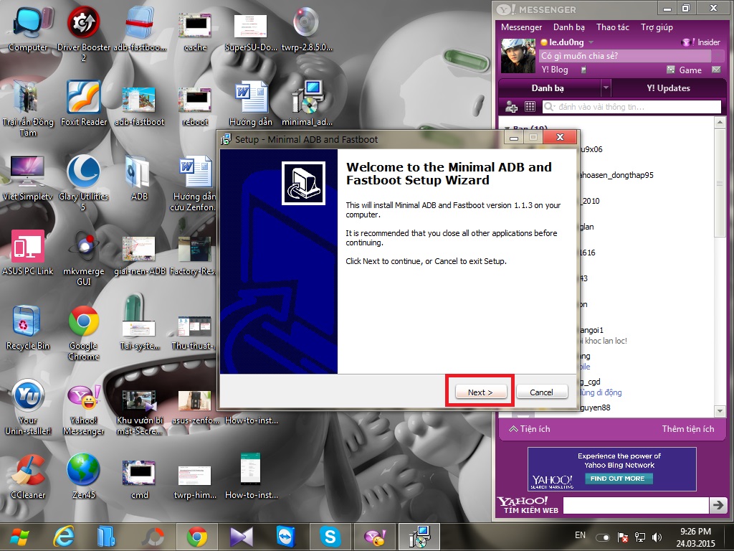Open ASUS PC Link shortcut
Image resolution: width=734 pixels, height=551 pixels.
point(28,252)
